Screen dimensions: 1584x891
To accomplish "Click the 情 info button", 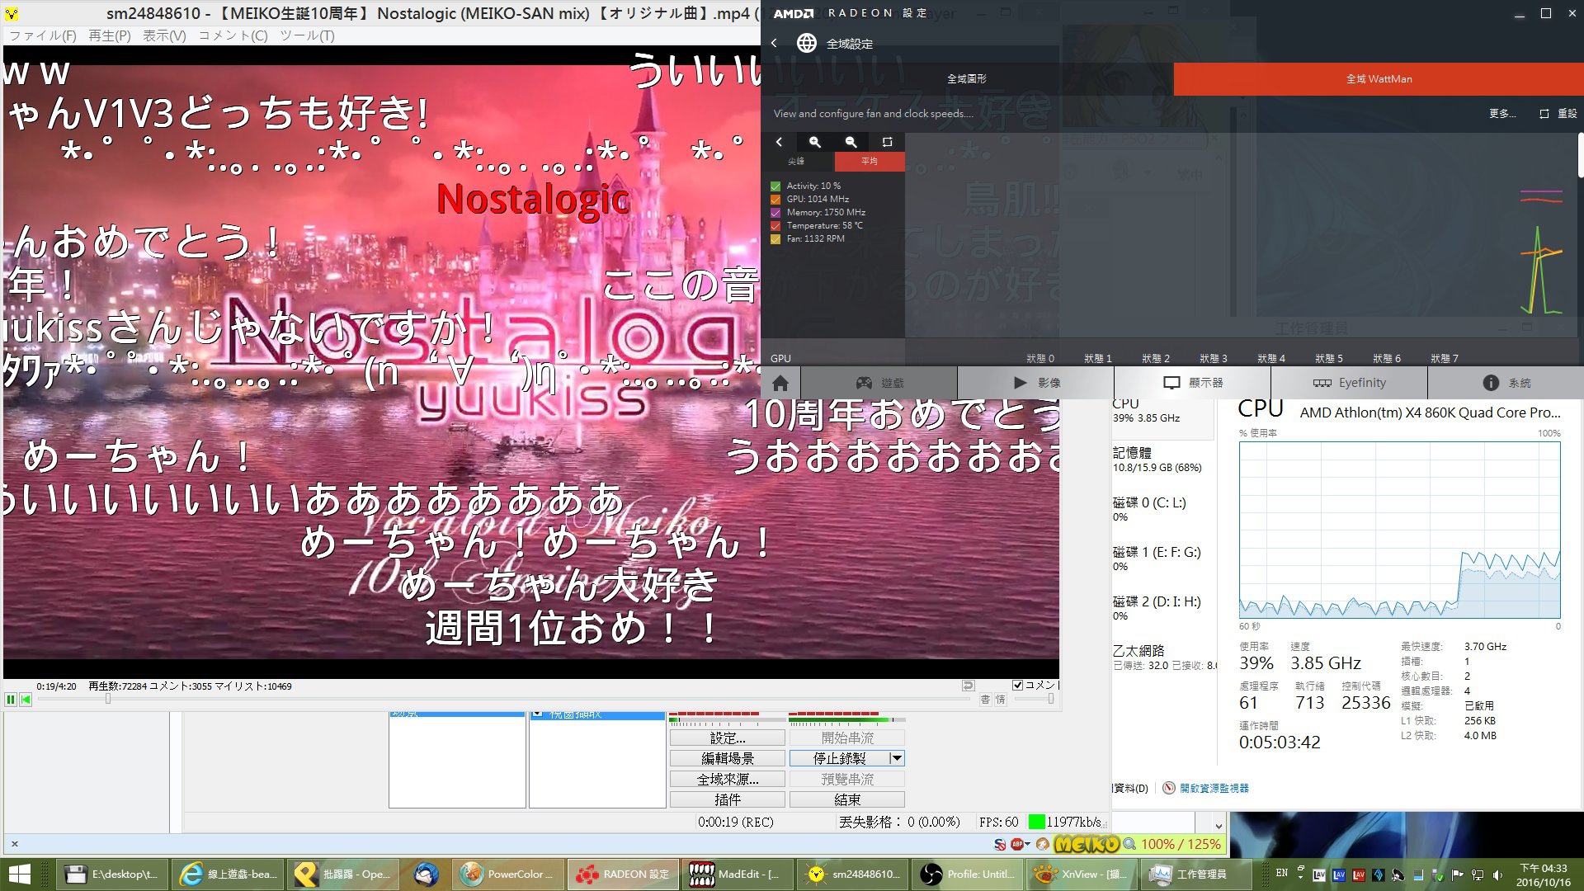I will (x=1001, y=700).
